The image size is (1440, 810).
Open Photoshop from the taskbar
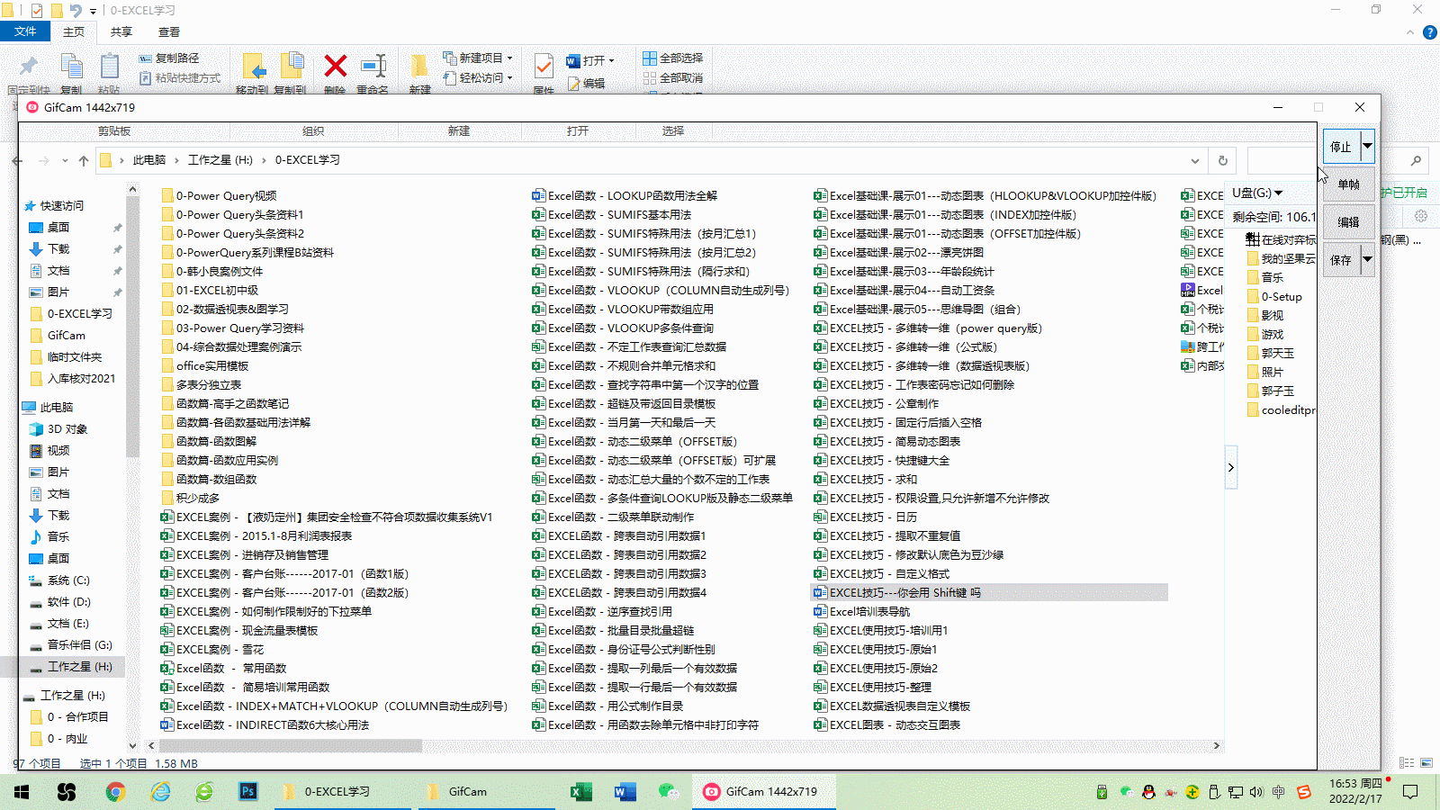point(248,792)
